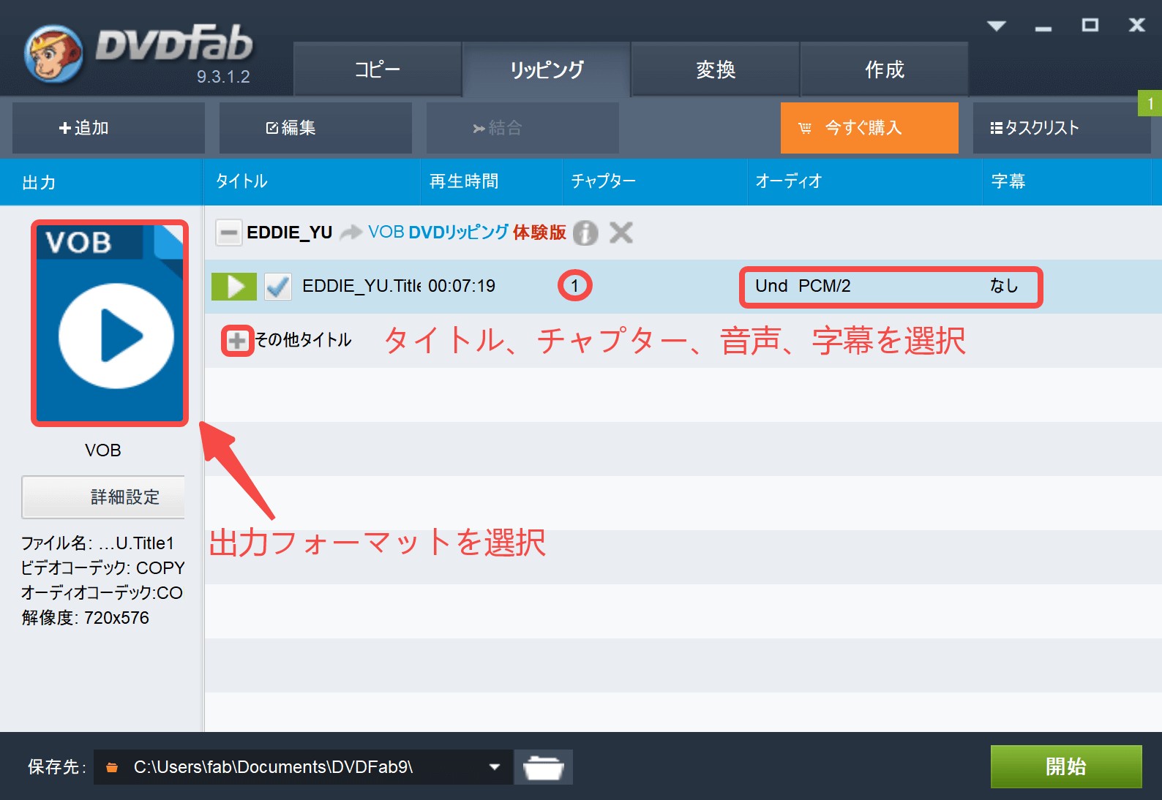Switch to the 変換 tab

click(716, 69)
